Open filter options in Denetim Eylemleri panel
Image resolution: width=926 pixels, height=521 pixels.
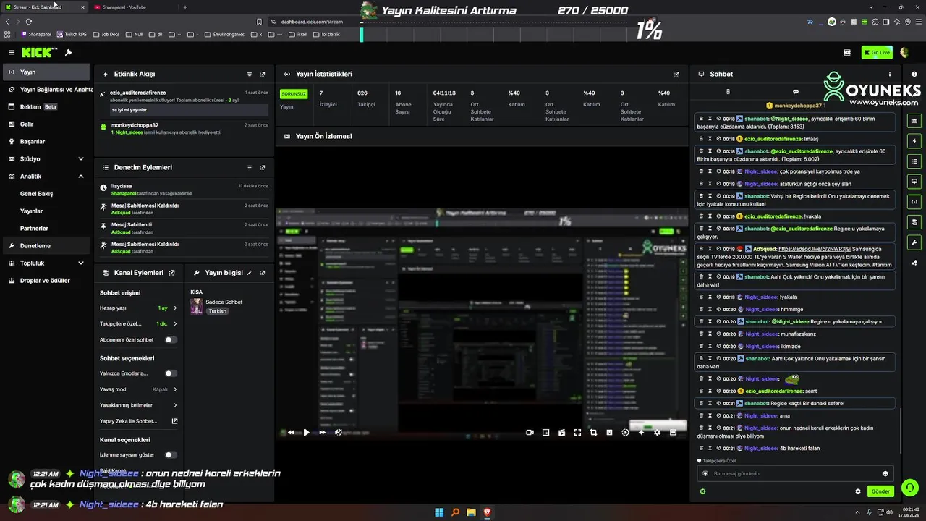click(x=250, y=167)
